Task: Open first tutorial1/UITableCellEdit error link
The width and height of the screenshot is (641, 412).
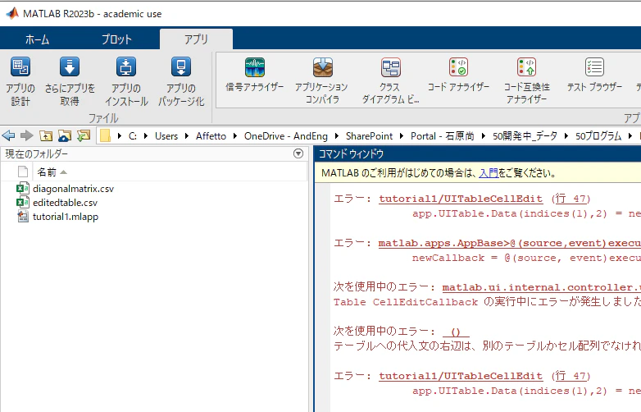Action: [461, 199]
